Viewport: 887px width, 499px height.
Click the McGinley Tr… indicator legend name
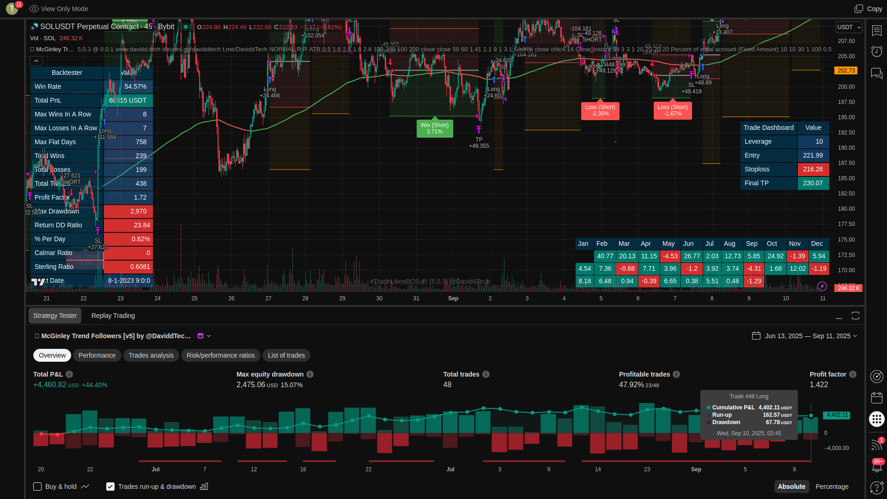(x=55, y=49)
